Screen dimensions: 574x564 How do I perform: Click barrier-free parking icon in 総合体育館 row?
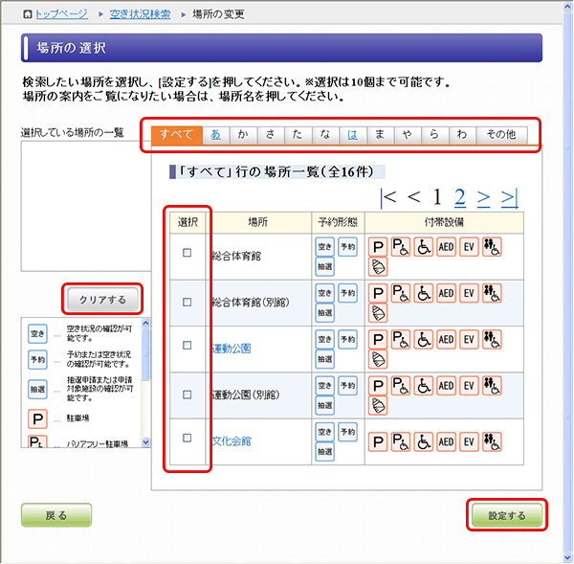click(x=401, y=247)
